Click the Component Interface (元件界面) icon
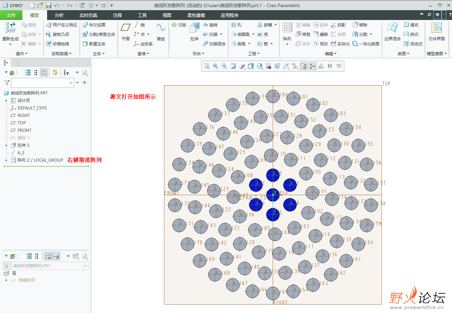Screen dimensions: 452x313 [x=436, y=32]
